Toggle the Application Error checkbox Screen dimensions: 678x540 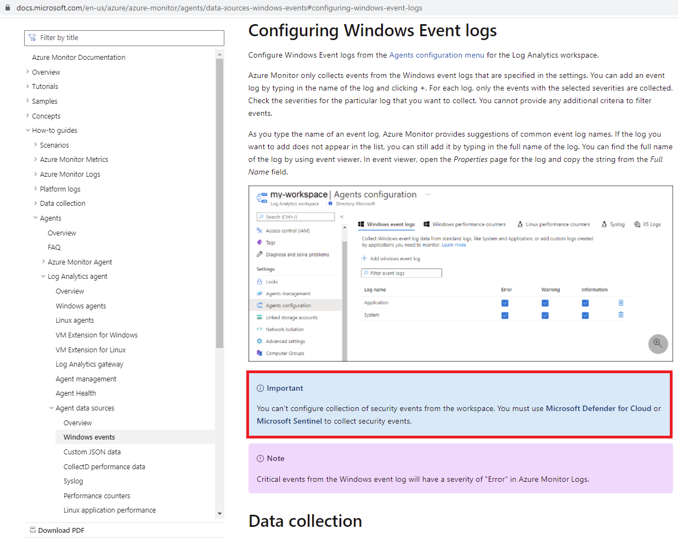coord(505,303)
